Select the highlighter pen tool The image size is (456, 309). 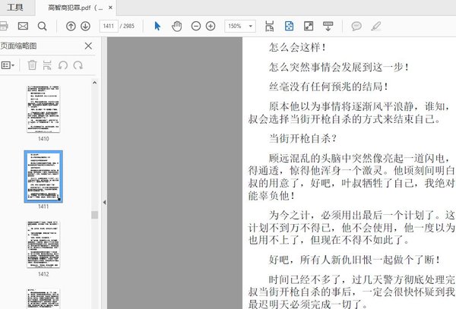(376, 26)
